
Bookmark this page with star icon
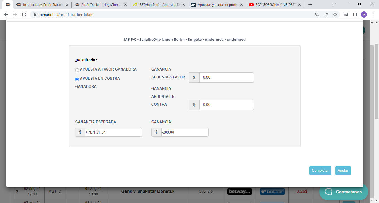(335, 14)
